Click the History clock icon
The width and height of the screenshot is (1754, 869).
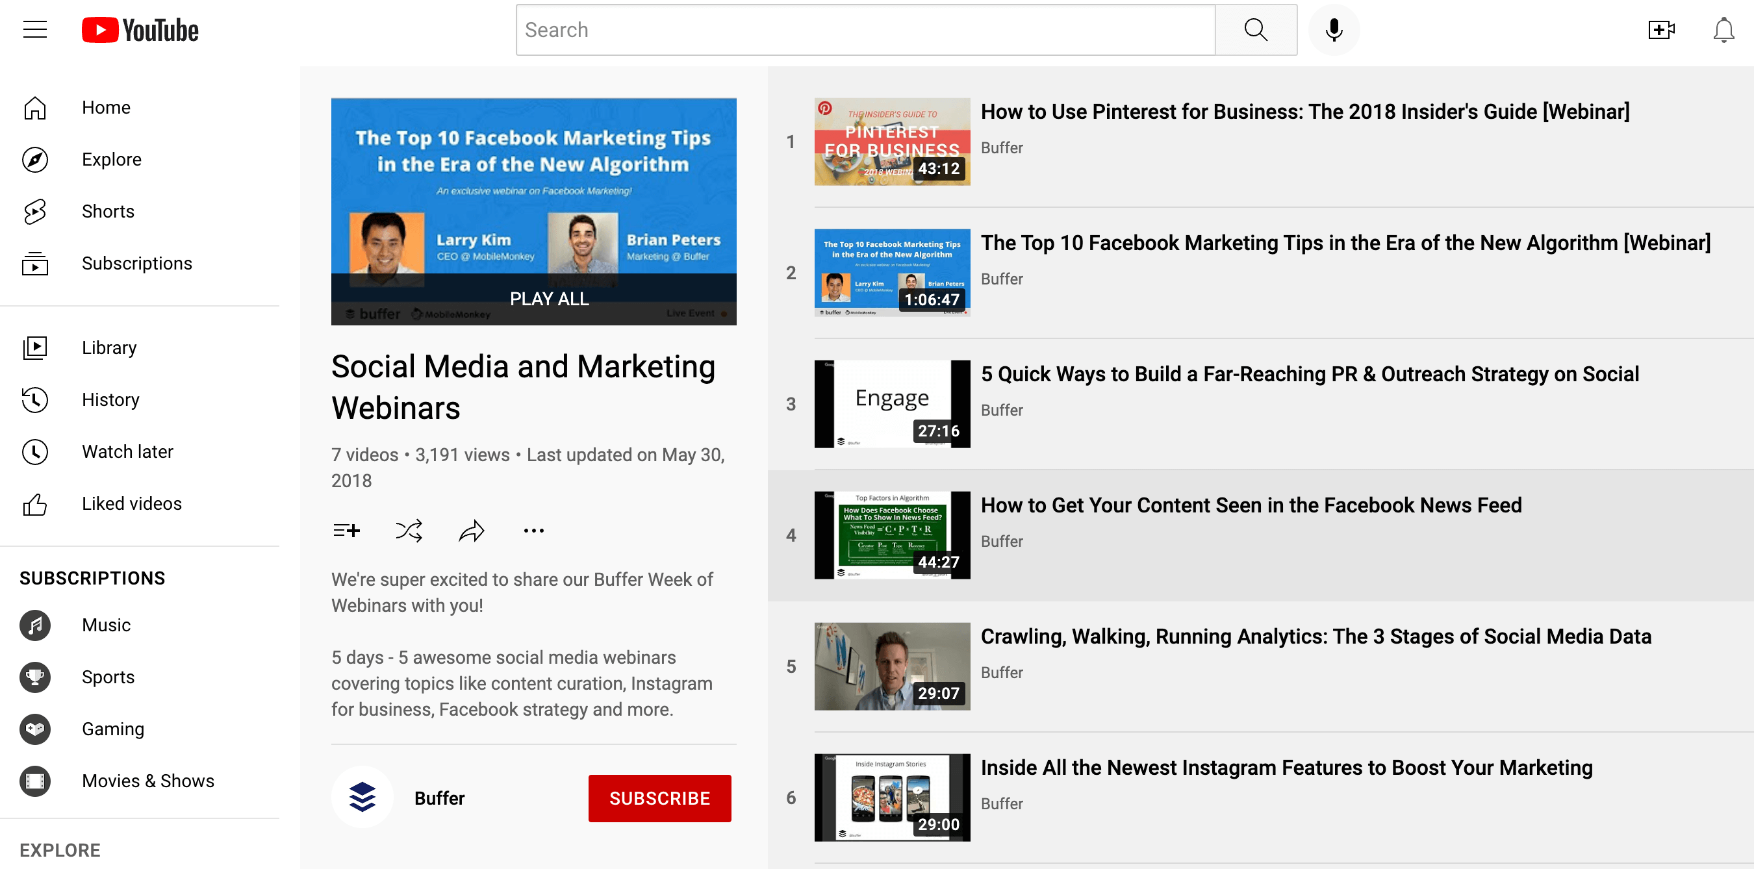tap(34, 399)
